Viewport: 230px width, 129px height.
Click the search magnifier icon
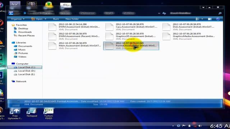(220, 13)
